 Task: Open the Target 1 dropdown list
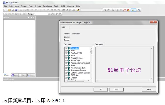point(49,14)
